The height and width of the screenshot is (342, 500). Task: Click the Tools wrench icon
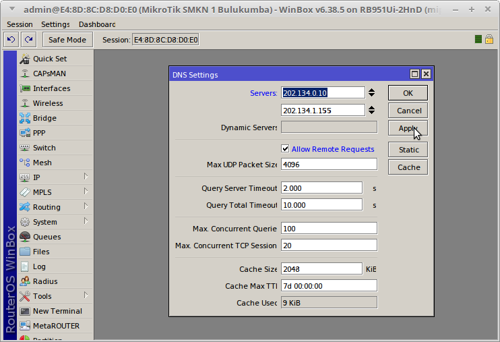[x=24, y=296]
